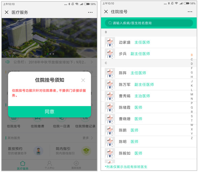Open 住院预缴记录 service shortcut
This screenshot has width=198, height=172.
pyautogui.click(x=85, y=123)
